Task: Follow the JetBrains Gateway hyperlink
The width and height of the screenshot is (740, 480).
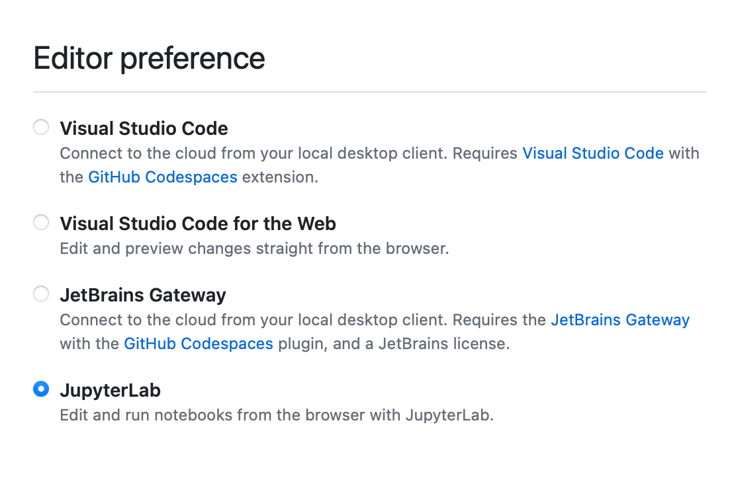Action: [620, 320]
